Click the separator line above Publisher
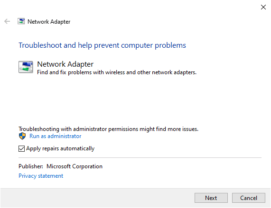The image size is (271, 208). tap(140, 157)
